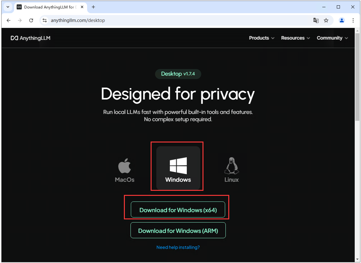
Task: Click the page vertical scrollbar thumb
Action: coord(357,77)
